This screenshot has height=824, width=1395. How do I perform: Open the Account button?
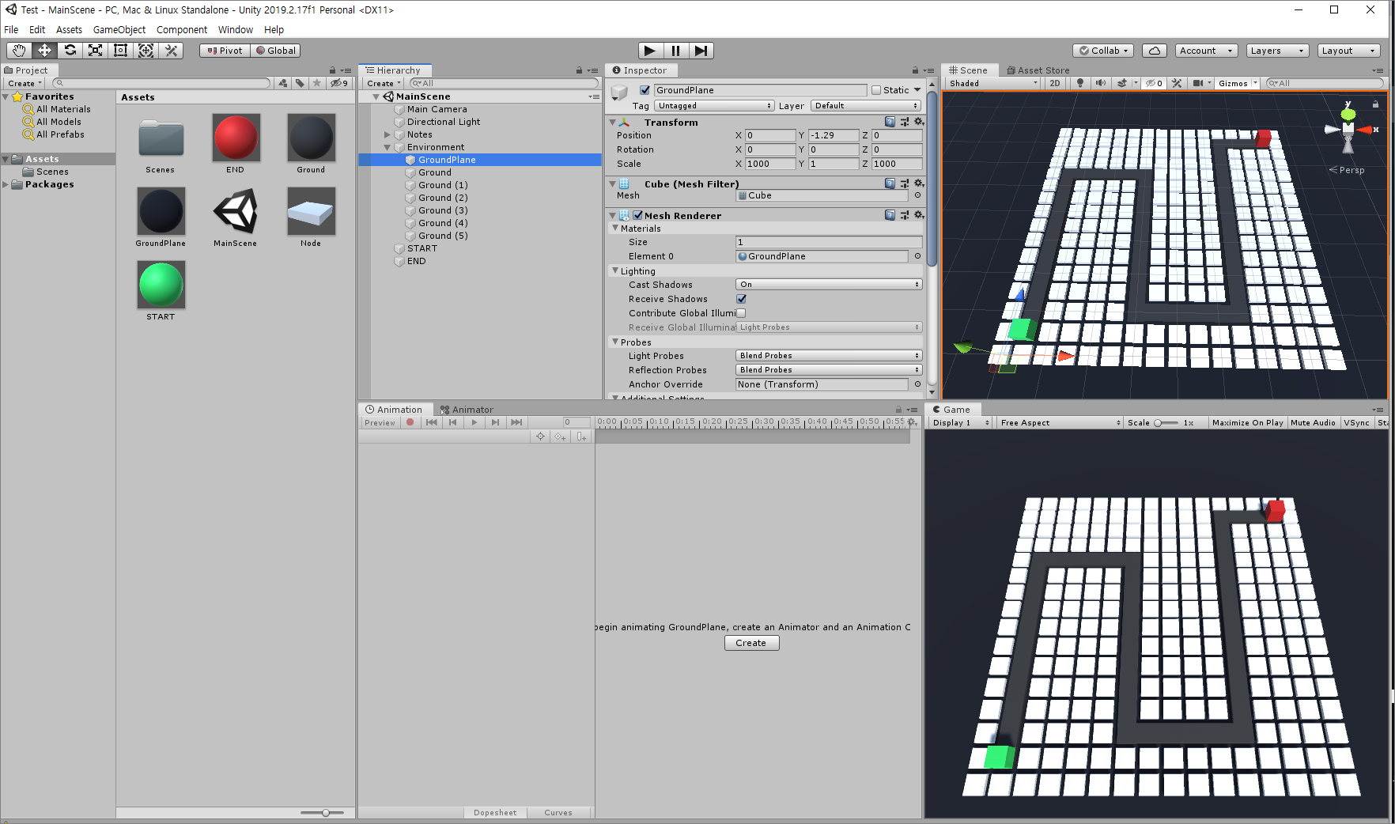(x=1206, y=51)
